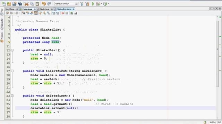Click the Uncomment lines icon
This screenshot has height=124, width=222.
tap(76, 13)
